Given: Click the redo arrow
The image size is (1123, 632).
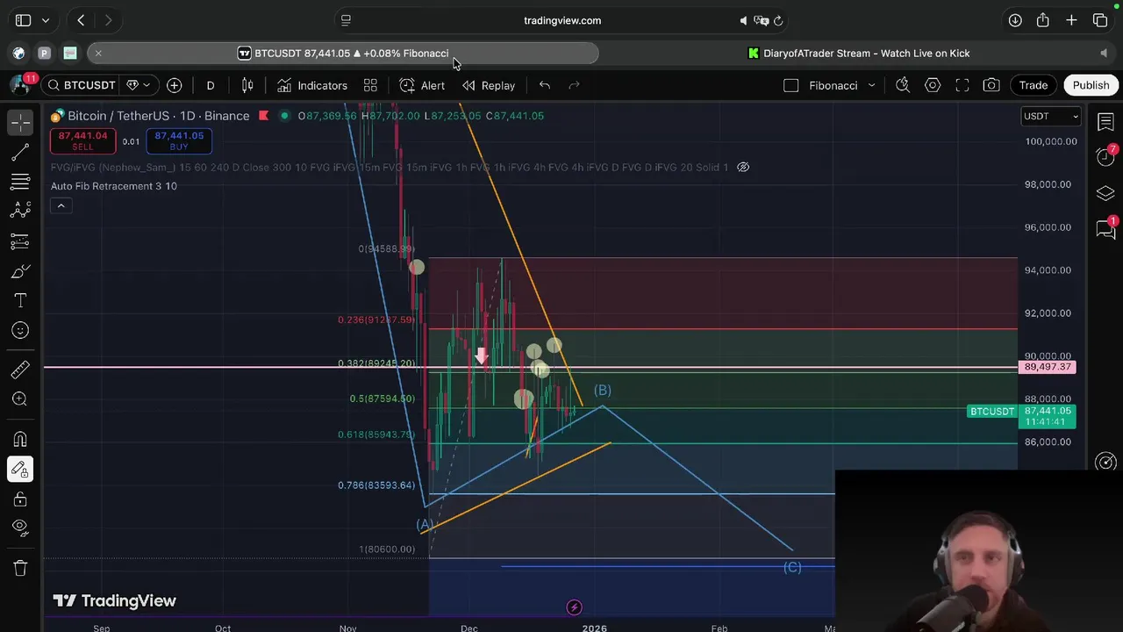Looking at the screenshot, I should click(x=575, y=85).
